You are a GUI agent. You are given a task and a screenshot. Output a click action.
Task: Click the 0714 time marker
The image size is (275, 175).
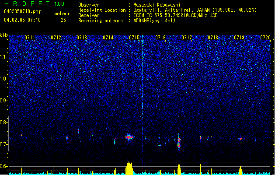(x=108, y=38)
